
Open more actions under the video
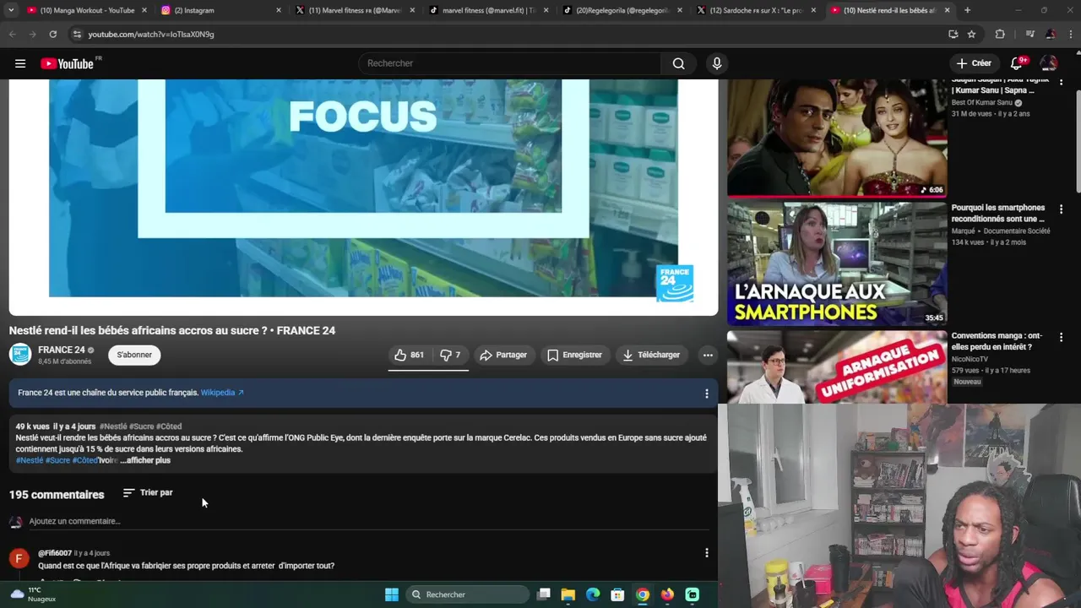click(x=708, y=356)
